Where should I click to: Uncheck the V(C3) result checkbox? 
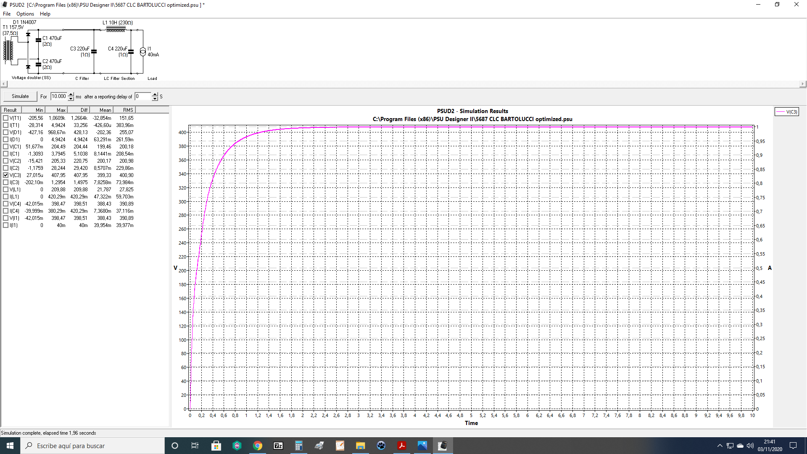click(6, 175)
